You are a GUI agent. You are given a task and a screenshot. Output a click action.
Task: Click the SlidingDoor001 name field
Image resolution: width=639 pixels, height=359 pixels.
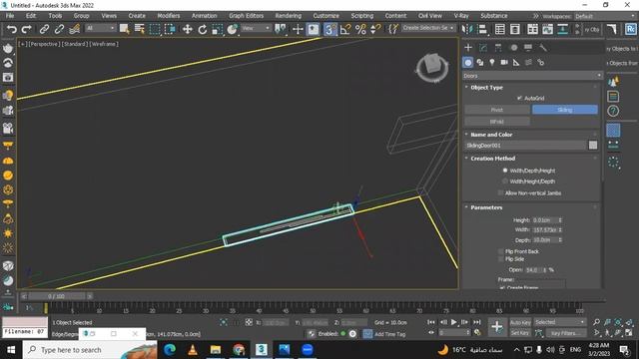[525, 146]
